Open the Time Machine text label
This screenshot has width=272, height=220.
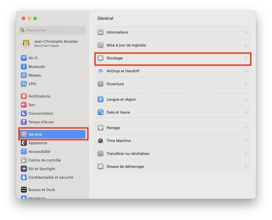pos(119,141)
